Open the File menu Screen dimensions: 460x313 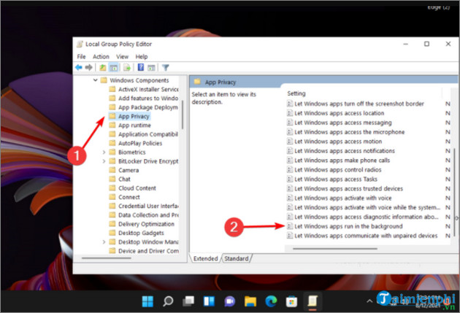(81, 57)
